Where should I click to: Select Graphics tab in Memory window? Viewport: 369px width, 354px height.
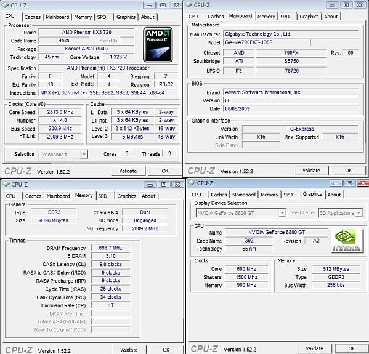click(127, 196)
